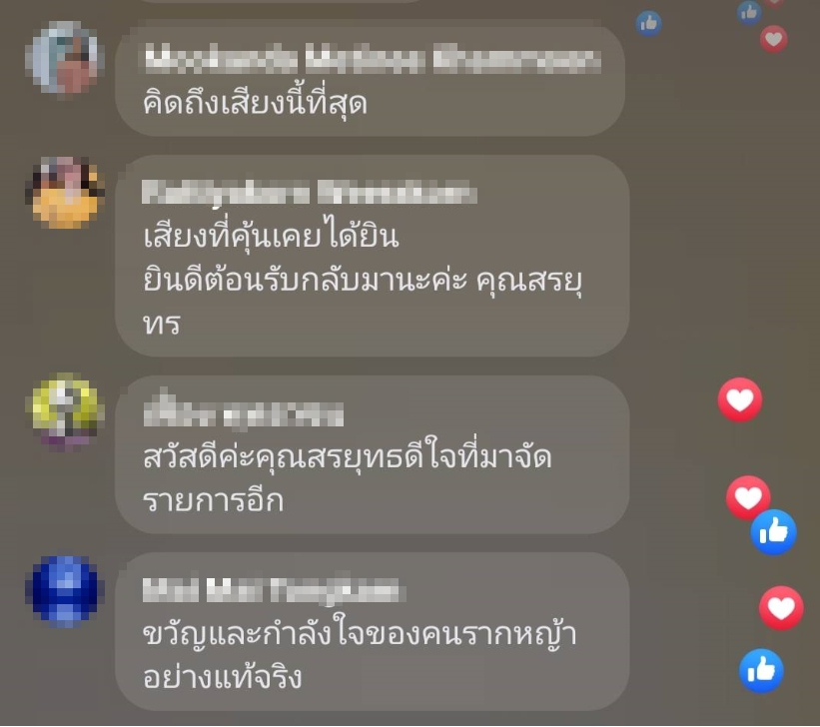Select the comment ขวัญและกำลังใจของคนรากหญ้า
Screen dimensions: 820x727
click(x=360, y=656)
